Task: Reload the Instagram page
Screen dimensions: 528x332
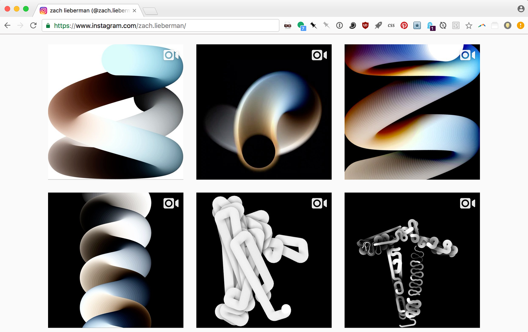Action: click(x=33, y=26)
